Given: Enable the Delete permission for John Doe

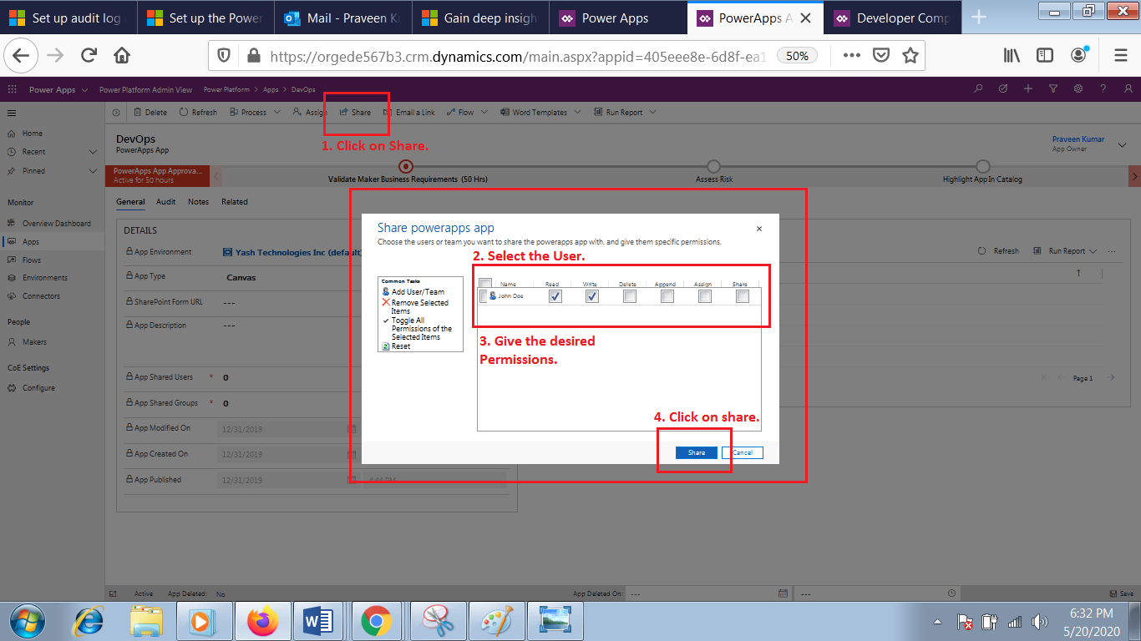Looking at the screenshot, I should [x=629, y=295].
